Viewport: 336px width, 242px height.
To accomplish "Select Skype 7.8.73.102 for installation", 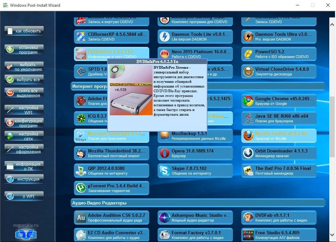I will pos(195,171).
